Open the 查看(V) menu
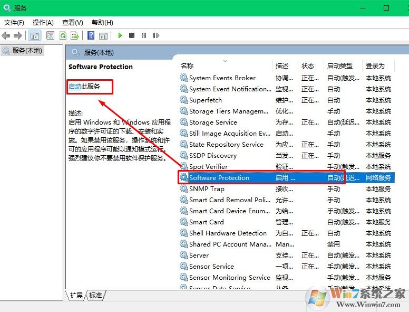The height and width of the screenshot is (312, 409). [73, 23]
